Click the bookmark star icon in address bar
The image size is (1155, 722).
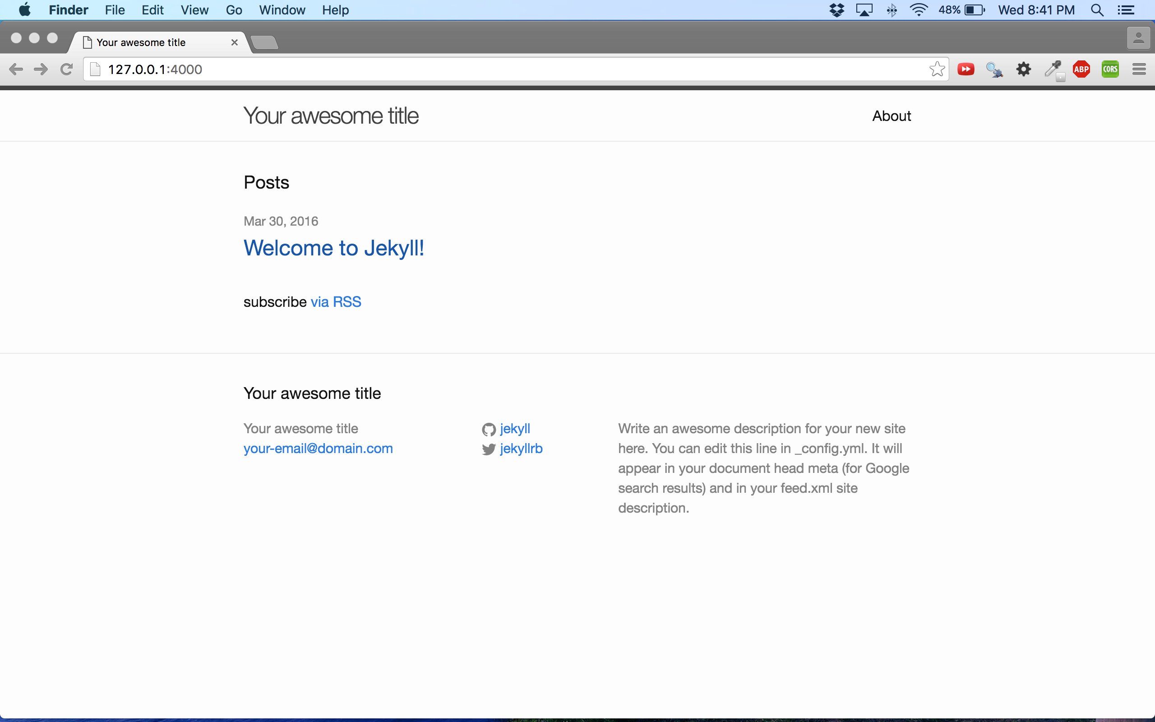click(936, 69)
